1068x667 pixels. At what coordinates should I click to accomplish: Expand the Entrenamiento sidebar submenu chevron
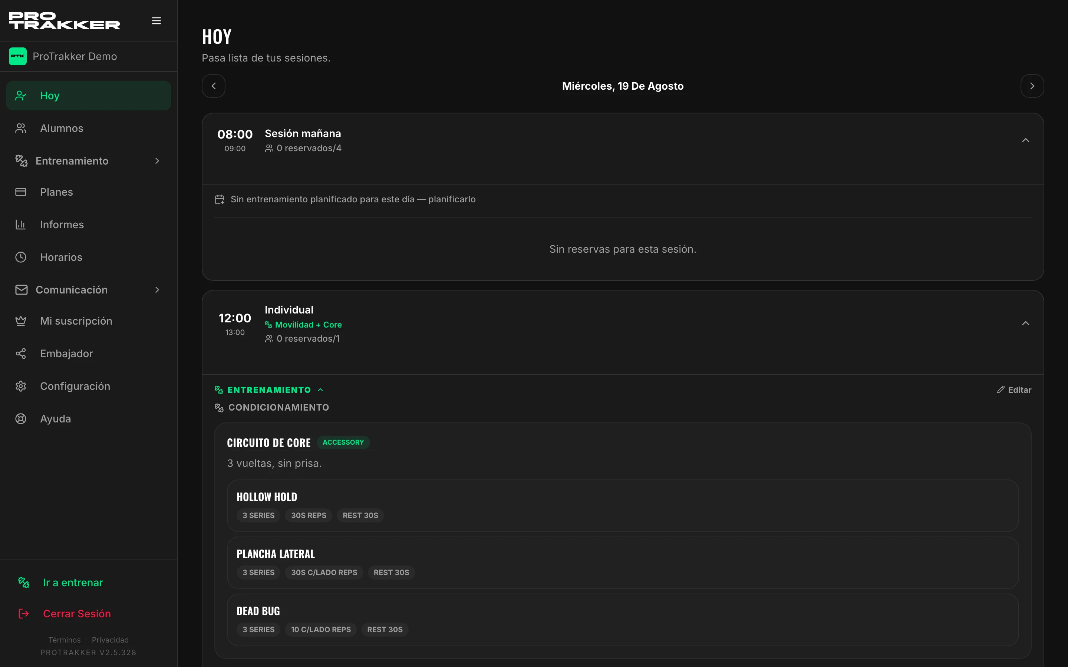click(x=157, y=161)
